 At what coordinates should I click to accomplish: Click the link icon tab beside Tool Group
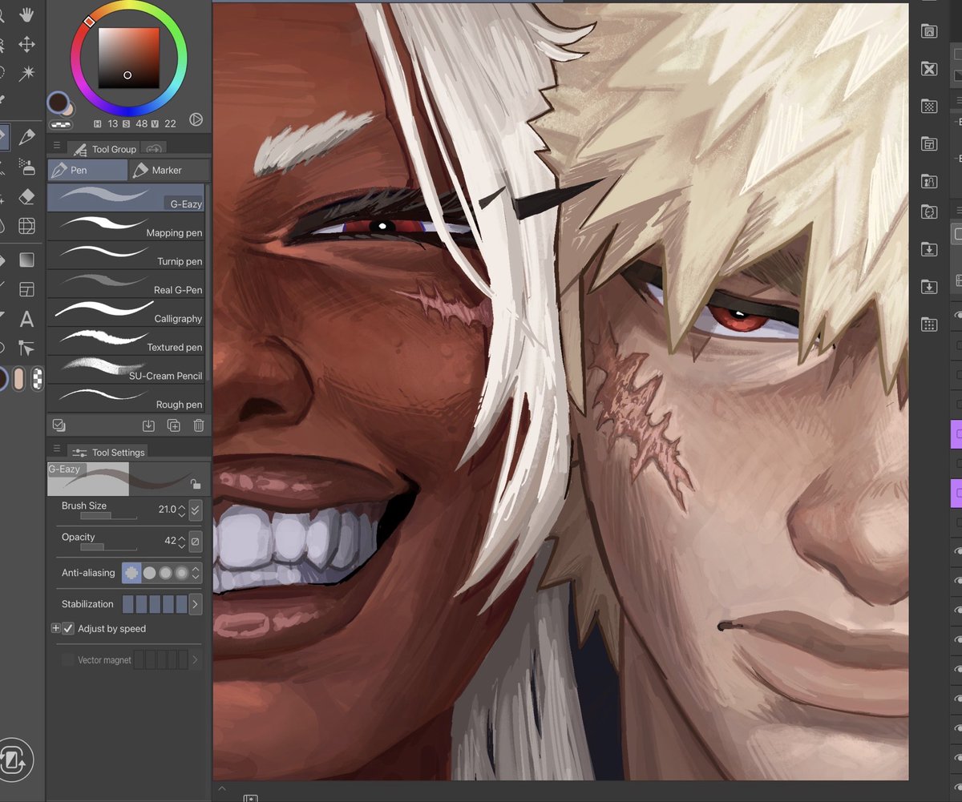(155, 149)
